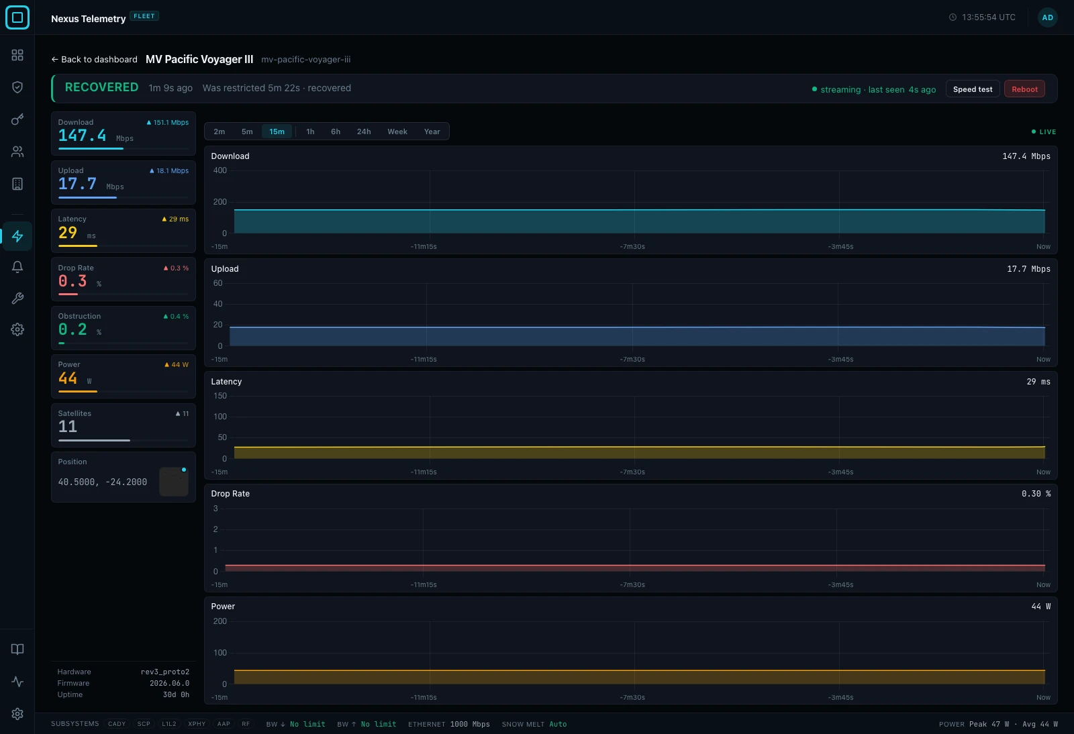The width and height of the screenshot is (1074, 734).
Task: Select the 6h time range tab
Action: tap(336, 132)
